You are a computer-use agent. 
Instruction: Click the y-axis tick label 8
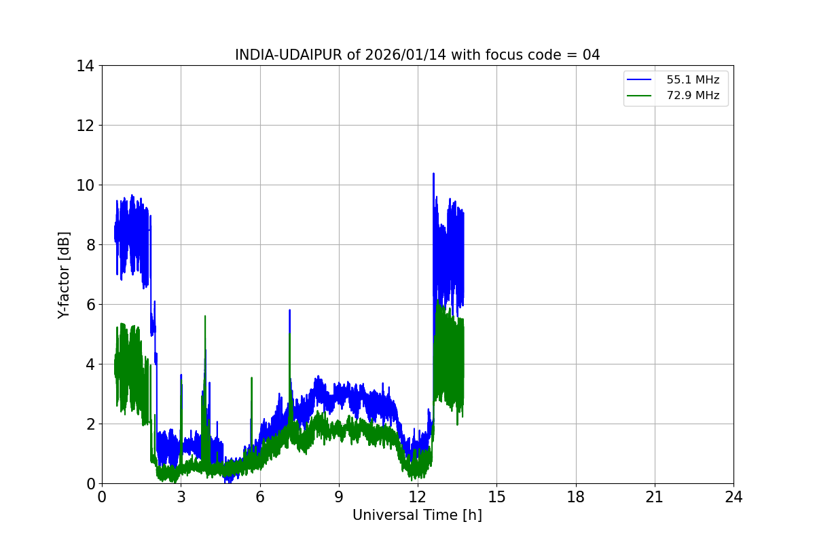coord(89,245)
